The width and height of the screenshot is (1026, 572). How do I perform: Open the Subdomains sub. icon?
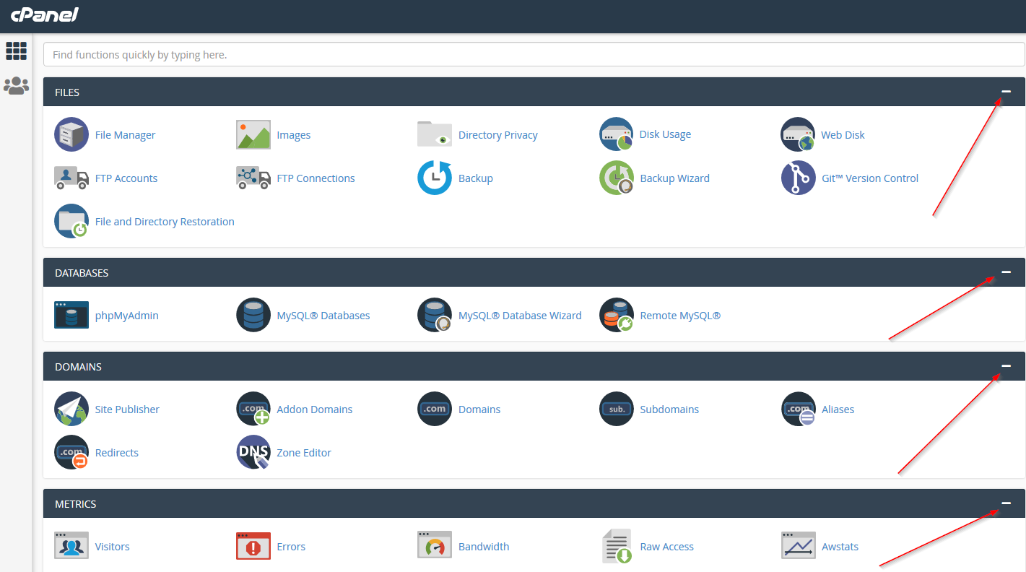(x=617, y=409)
